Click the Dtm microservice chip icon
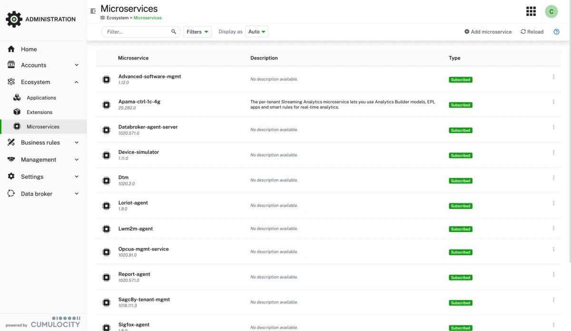571x331 pixels. (x=107, y=181)
